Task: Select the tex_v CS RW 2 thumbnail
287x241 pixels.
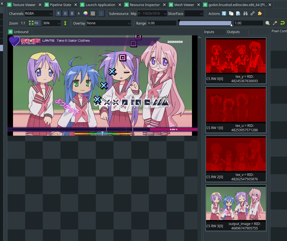Action: pos(236,159)
